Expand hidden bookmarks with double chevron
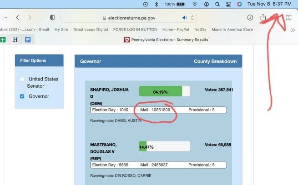This screenshot has height=185, width=298. tap(293, 30)
